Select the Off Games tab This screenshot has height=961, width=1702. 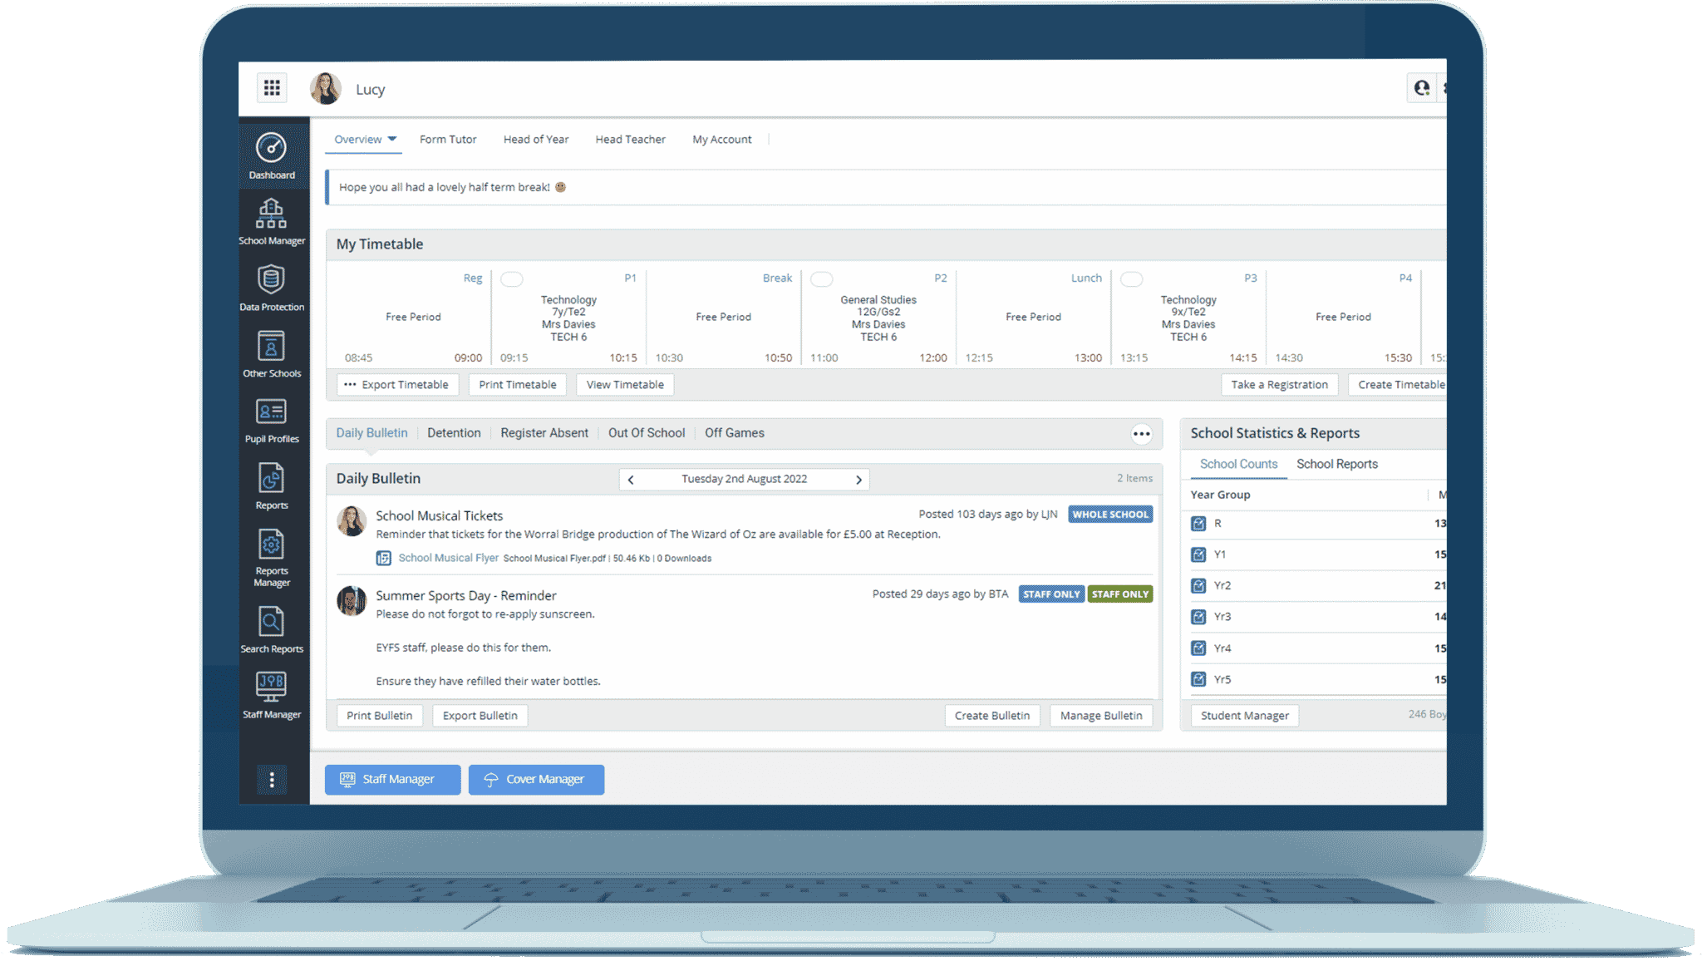coord(735,433)
